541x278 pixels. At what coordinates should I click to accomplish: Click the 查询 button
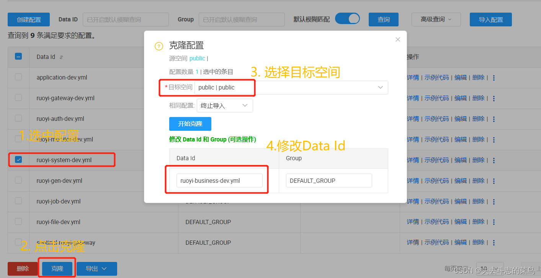tap(384, 20)
